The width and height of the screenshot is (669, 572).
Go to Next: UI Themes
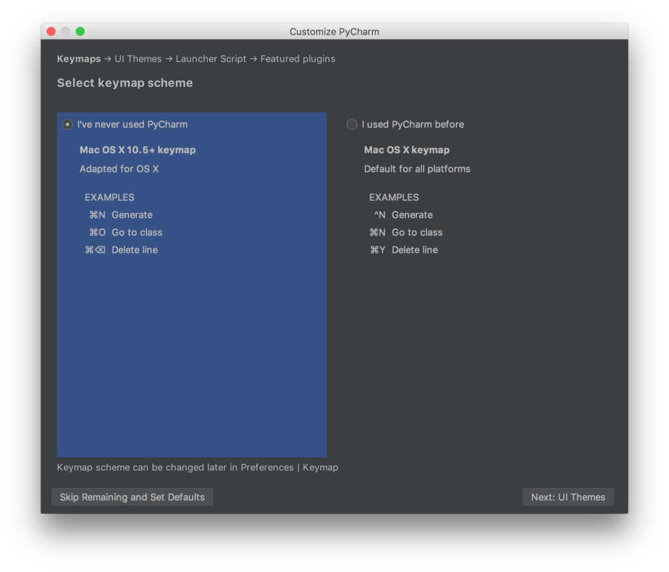click(568, 497)
